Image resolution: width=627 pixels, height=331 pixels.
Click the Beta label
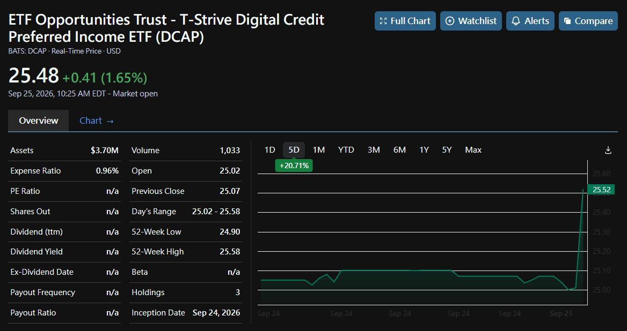point(140,272)
